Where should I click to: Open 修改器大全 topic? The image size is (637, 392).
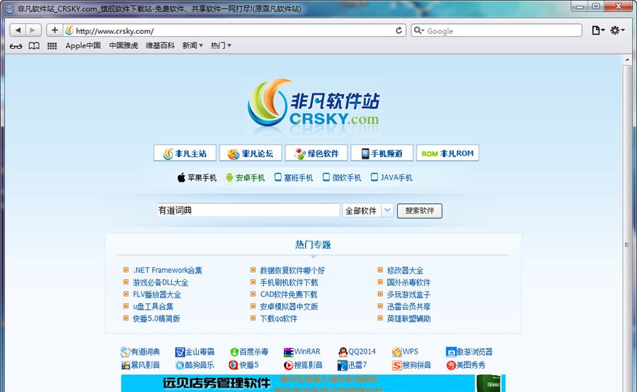pos(405,270)
